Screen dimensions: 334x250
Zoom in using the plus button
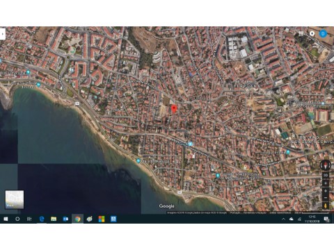click(326, 191)
